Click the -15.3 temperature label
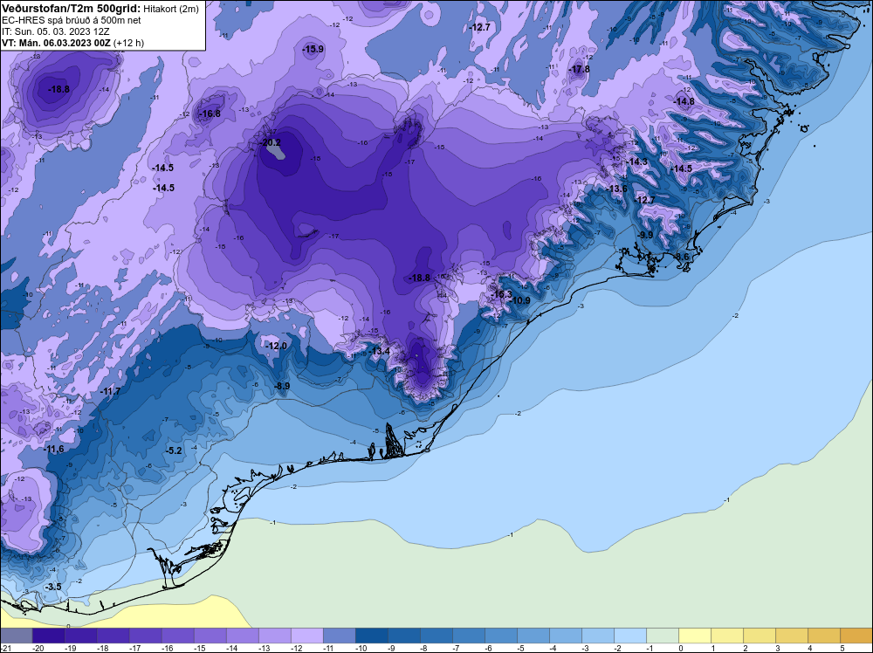This screenshot has width=873, height=653. pos(502,294)
